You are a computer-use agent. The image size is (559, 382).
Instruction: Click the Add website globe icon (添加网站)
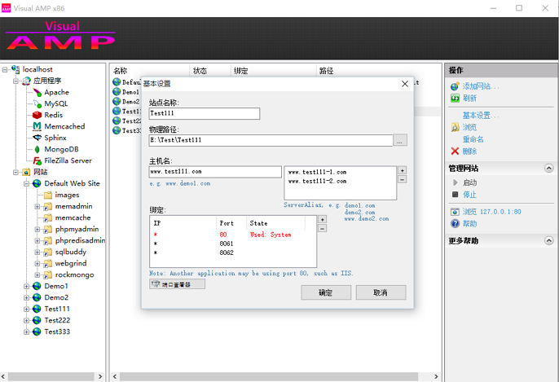click(x=455, y=86)
